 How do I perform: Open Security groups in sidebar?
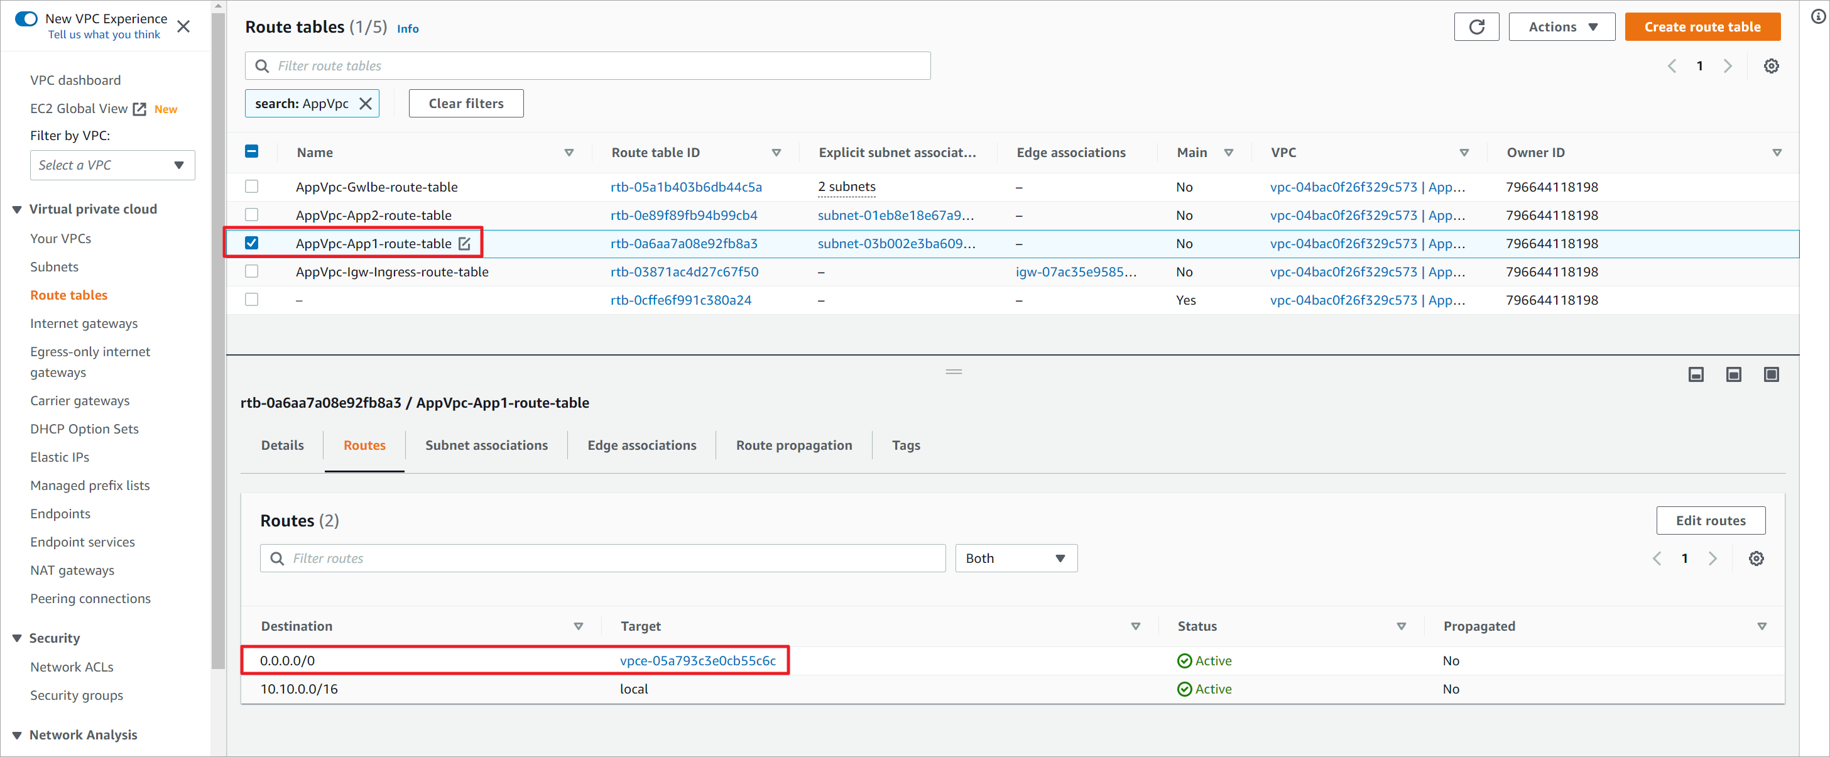pyautogui.click(x=76, y=696)
